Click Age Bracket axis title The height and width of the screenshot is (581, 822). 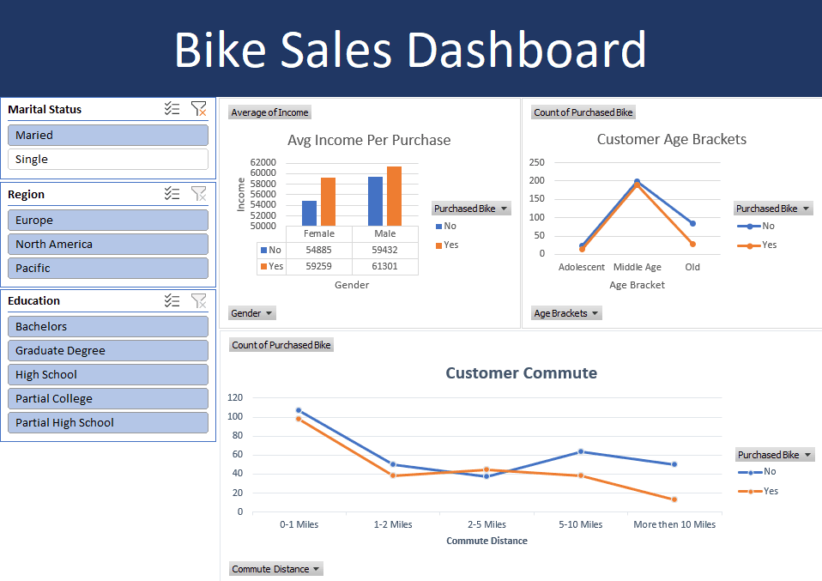[x=637, y=285]
